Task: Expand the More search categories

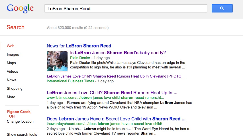Action: click(x=11, y=97)
